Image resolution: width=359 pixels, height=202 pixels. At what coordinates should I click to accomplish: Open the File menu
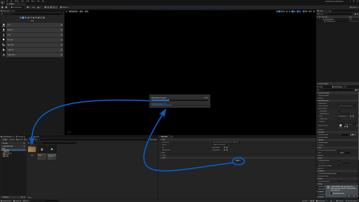7,1
